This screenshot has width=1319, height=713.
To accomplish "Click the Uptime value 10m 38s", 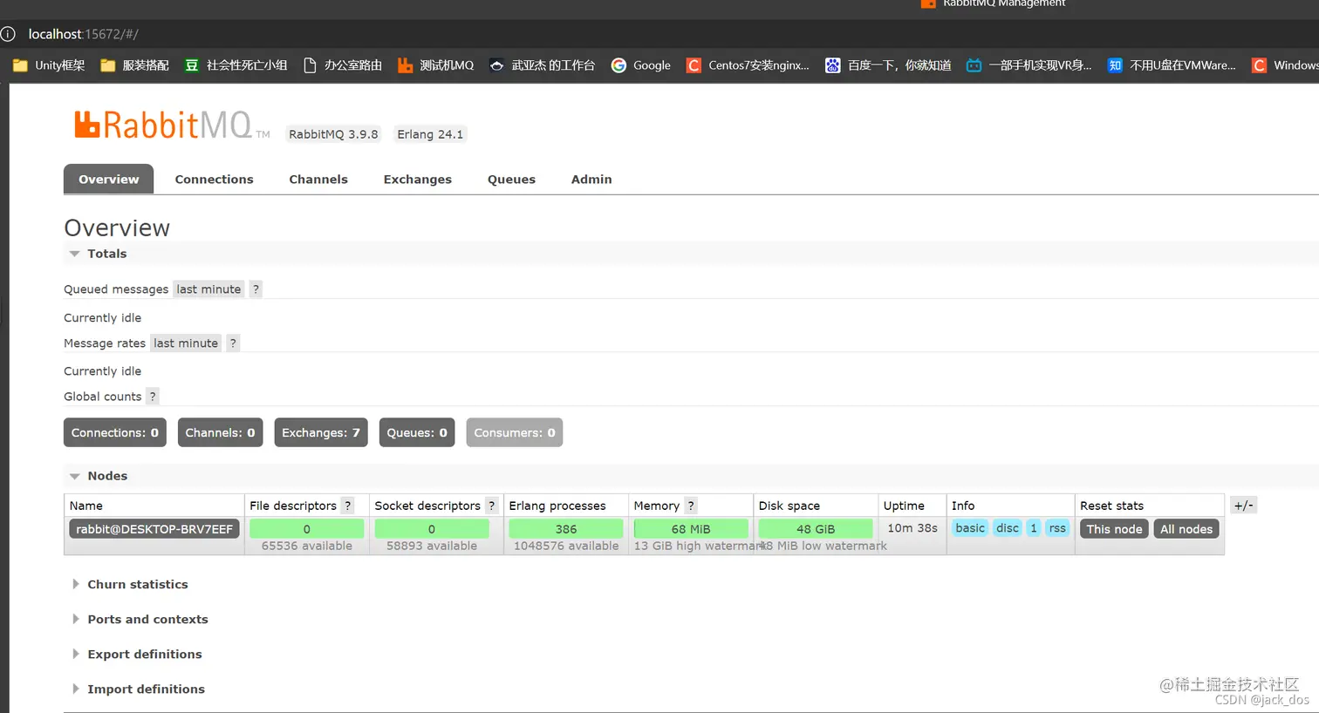I will click(x=912, y=528).
